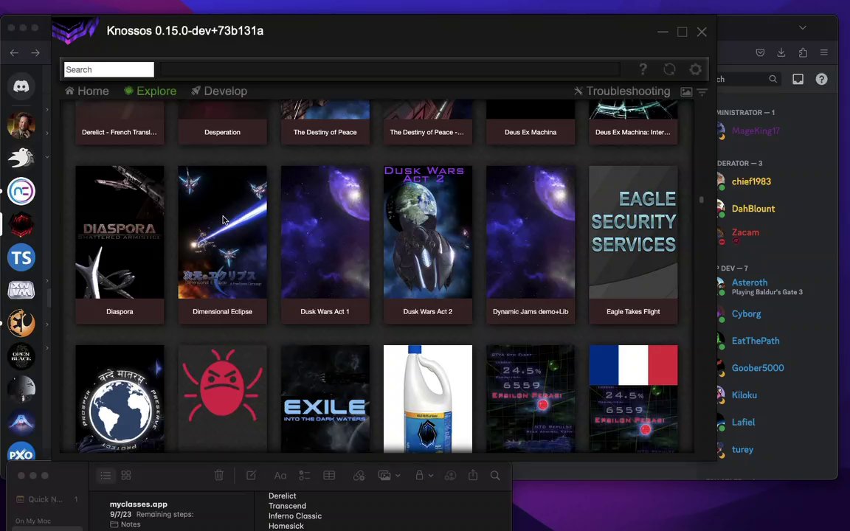Select Deus Ex Machina: Inter... title
Viewport: 850px width, 531px height.
tap(632, 132)
